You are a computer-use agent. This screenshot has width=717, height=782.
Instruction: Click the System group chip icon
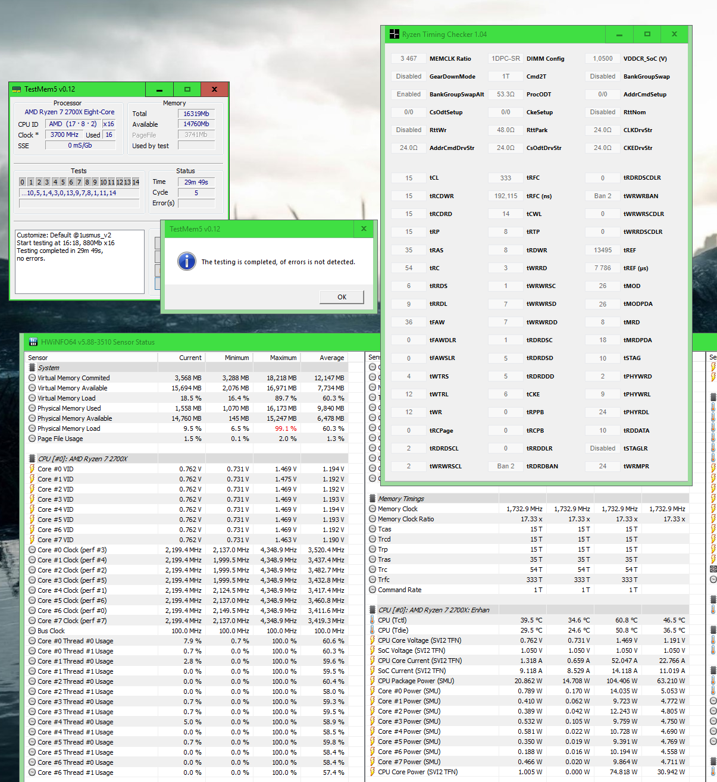(x=32, y=368)
